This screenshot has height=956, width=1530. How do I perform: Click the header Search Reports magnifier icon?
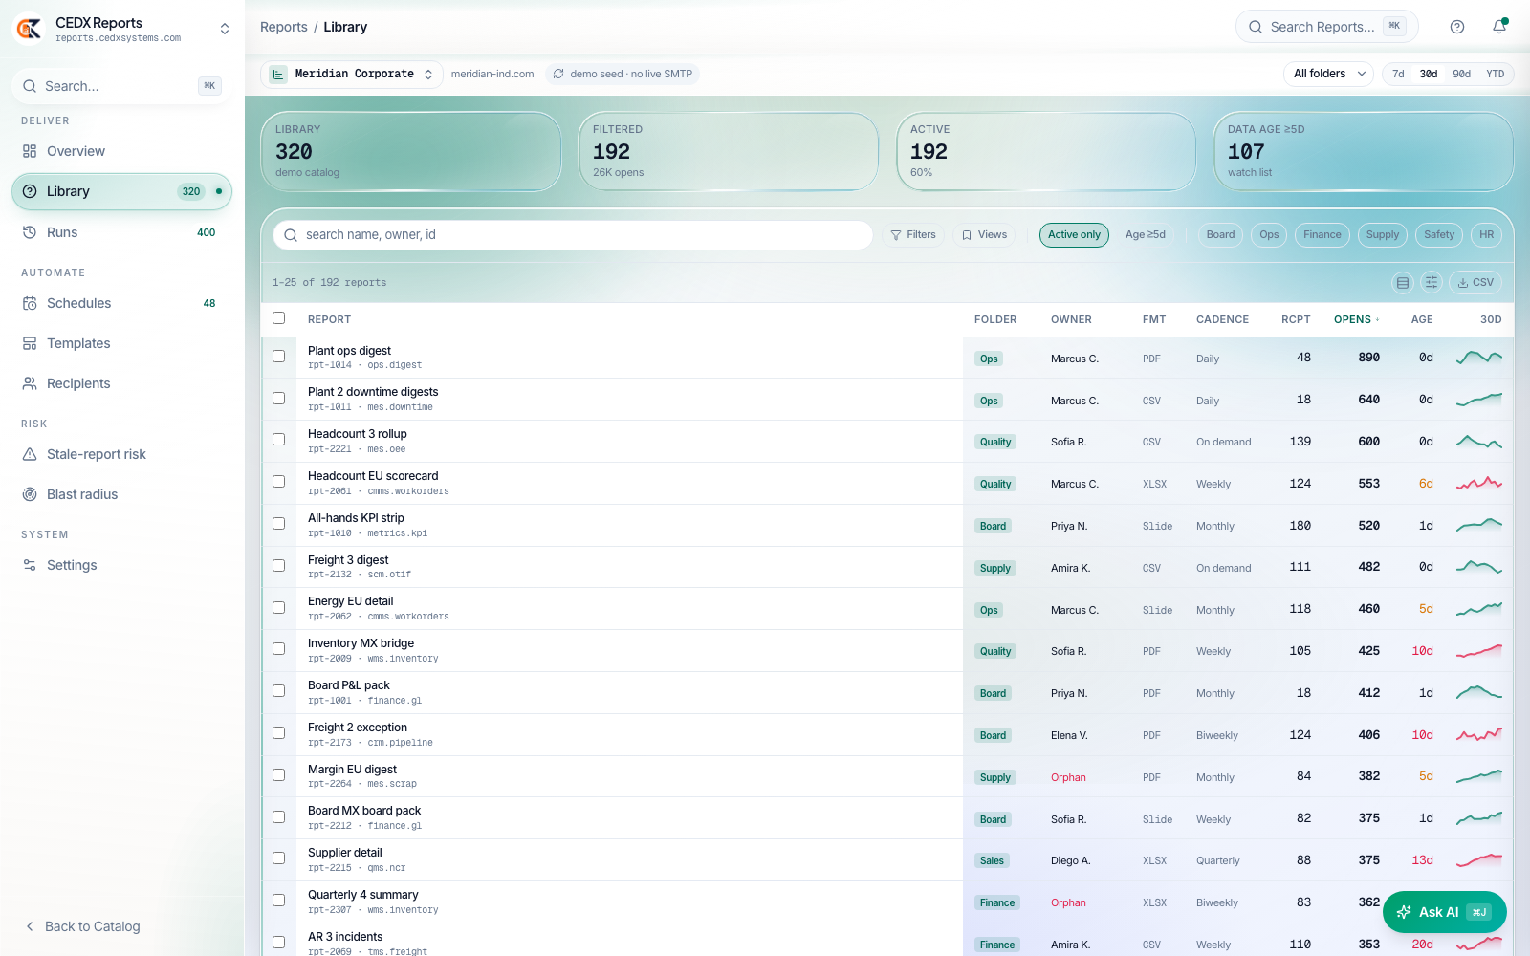click(1256, 27)
